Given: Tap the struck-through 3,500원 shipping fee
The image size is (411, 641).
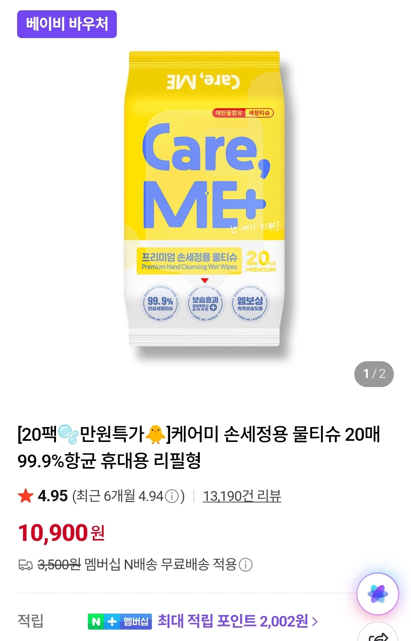Looking at the screenshot, I should [59, 565].
